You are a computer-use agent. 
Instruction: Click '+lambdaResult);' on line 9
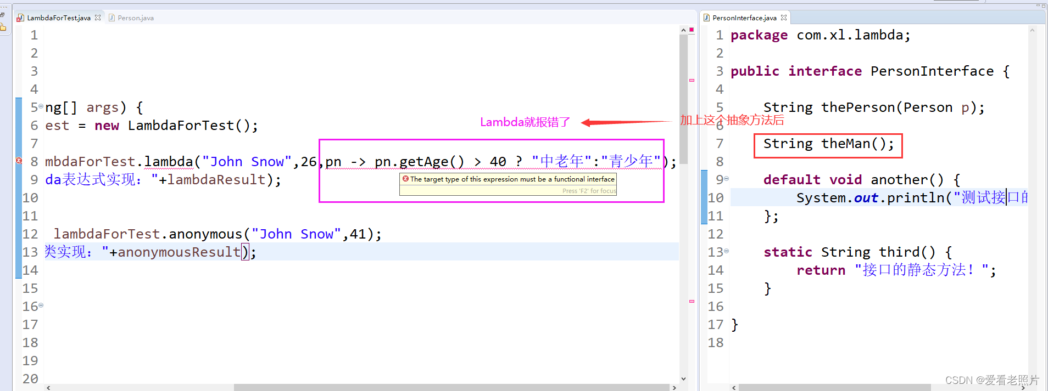(220, 180)
